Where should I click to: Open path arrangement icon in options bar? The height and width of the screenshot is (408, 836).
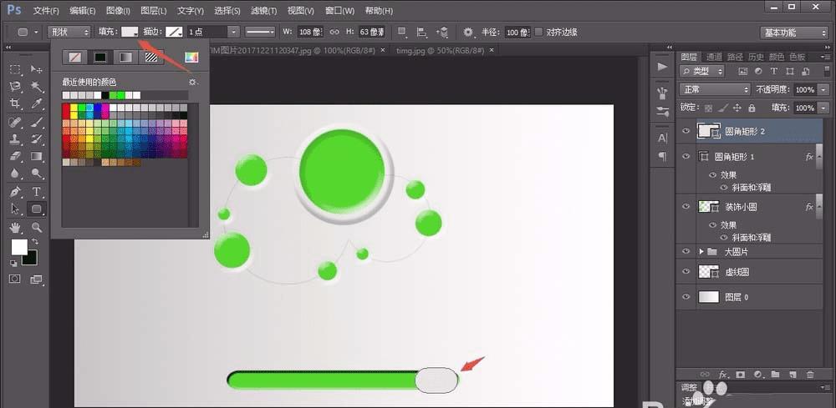pos(441,32)
